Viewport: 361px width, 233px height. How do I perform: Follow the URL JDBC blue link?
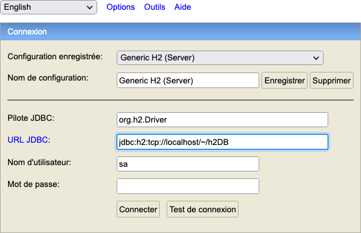point(28,140)
